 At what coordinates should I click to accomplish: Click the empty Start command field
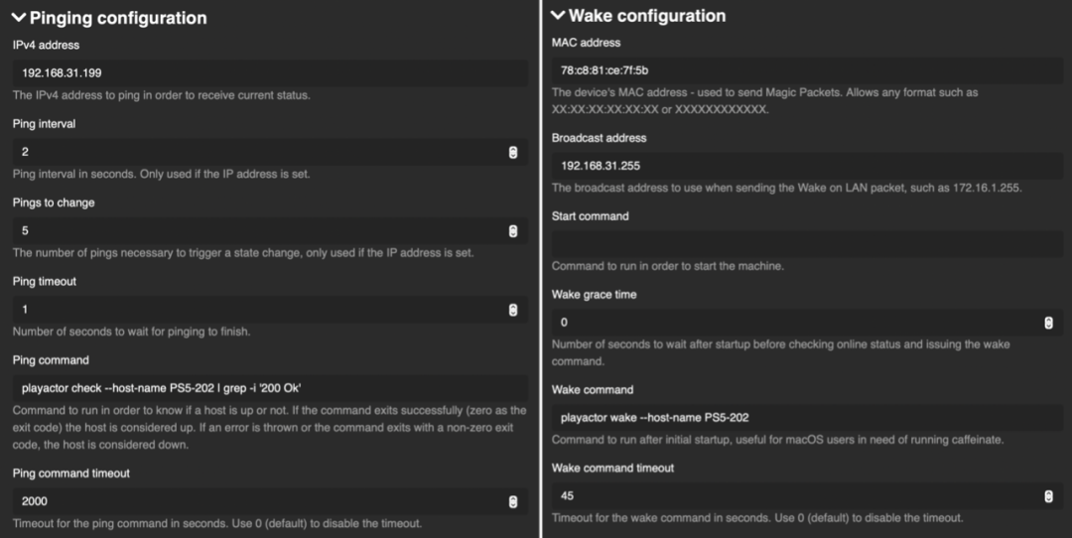tap(806, 243)
